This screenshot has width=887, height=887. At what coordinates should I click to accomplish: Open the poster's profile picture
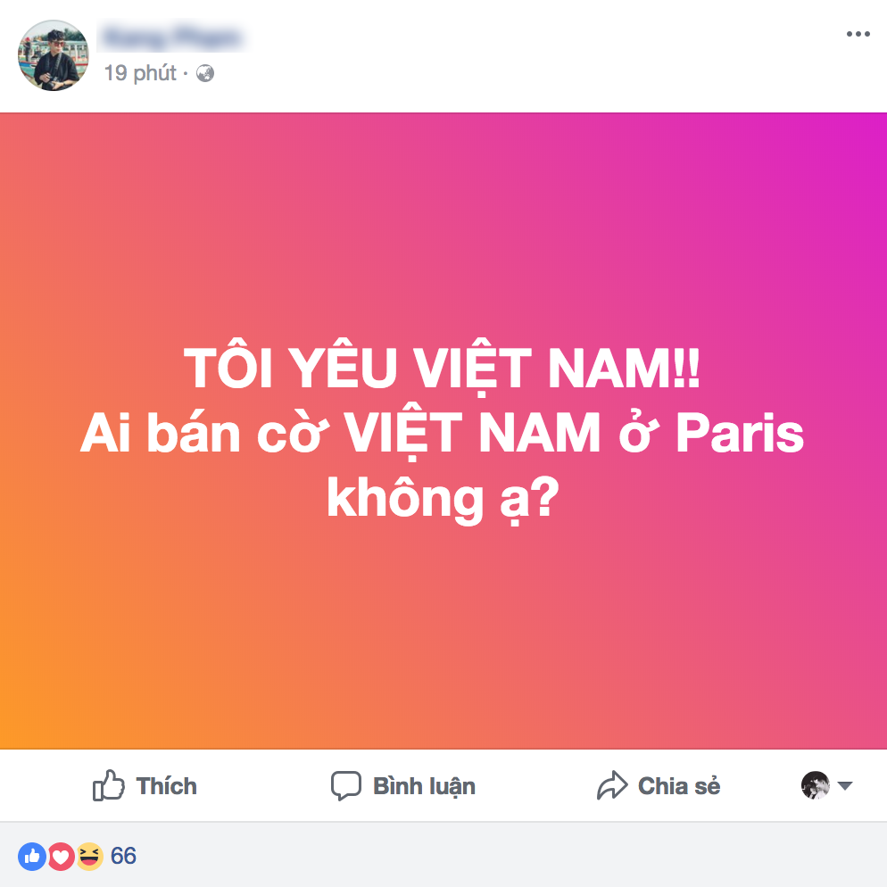pyautogui.click(x=54, y=55)
